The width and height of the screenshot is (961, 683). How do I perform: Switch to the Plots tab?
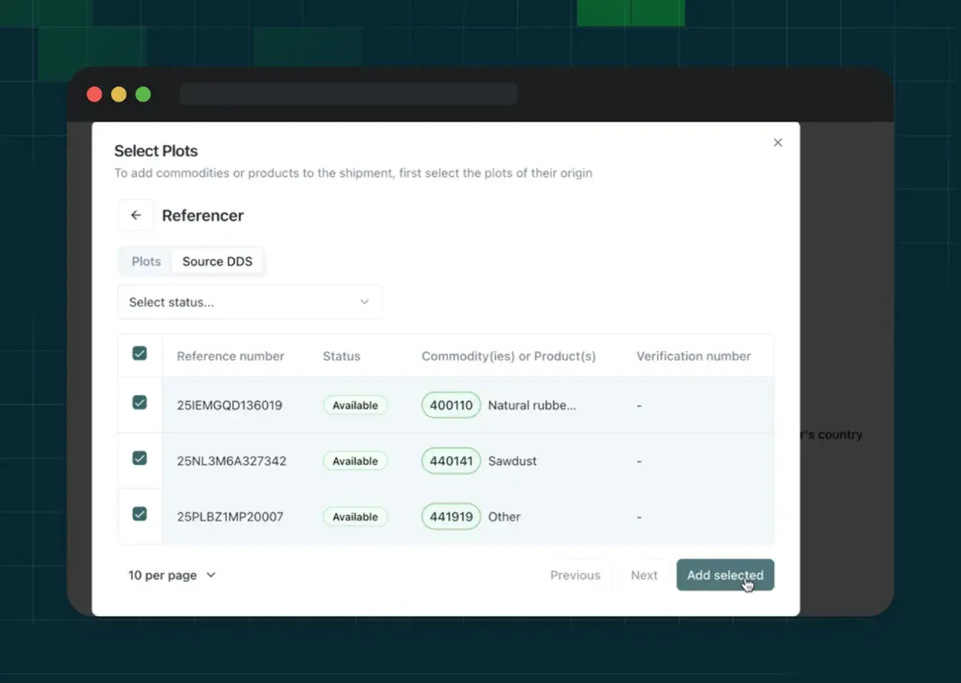tap(146, 261)
